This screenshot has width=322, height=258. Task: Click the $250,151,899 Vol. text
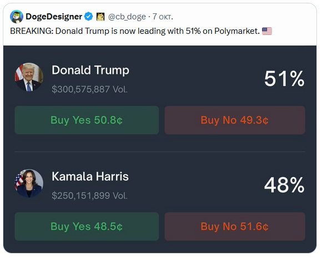(x=89, y=196)
